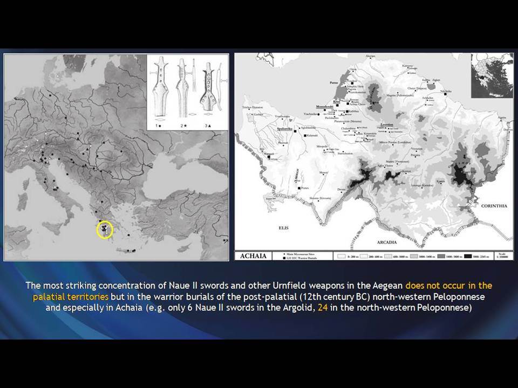Click the "Patras" label on the Achaia map

334,83
